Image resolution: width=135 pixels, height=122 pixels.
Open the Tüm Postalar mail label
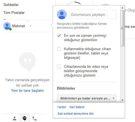pos(14,13)
